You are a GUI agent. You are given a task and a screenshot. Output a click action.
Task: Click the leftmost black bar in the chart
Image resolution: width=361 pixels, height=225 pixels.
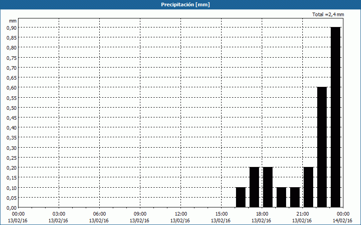tap(241, 197)
